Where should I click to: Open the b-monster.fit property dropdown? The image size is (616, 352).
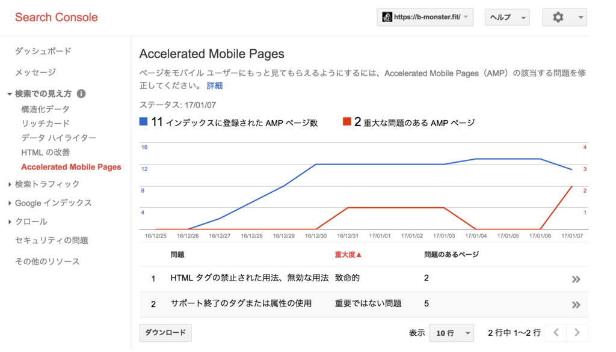425,17
